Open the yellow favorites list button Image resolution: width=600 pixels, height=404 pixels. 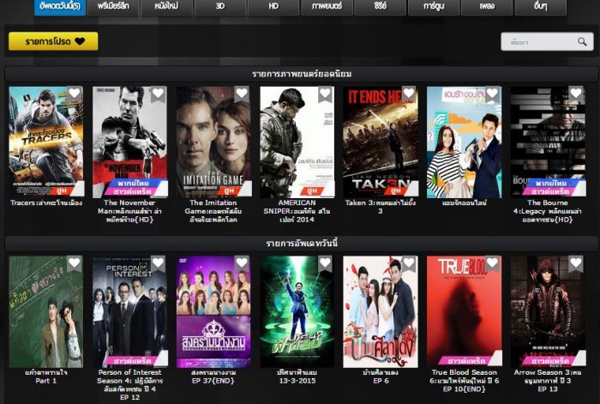click(x=53, y=41)
